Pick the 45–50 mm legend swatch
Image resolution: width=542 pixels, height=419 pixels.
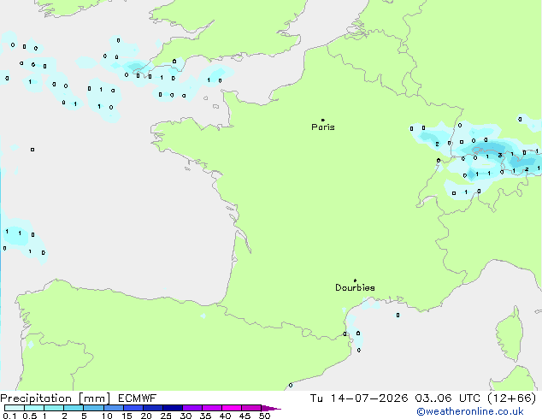coord(251,408)
